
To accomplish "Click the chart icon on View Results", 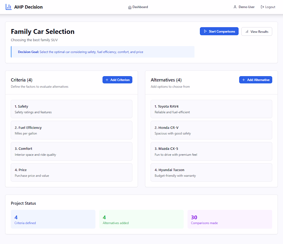I will [247, 32].
